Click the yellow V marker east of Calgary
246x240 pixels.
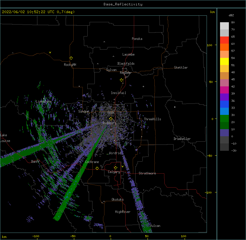tap(122, 166)
